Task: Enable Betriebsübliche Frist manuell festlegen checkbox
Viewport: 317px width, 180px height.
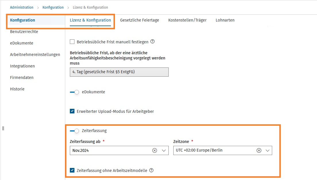Action: pos(72,42)
